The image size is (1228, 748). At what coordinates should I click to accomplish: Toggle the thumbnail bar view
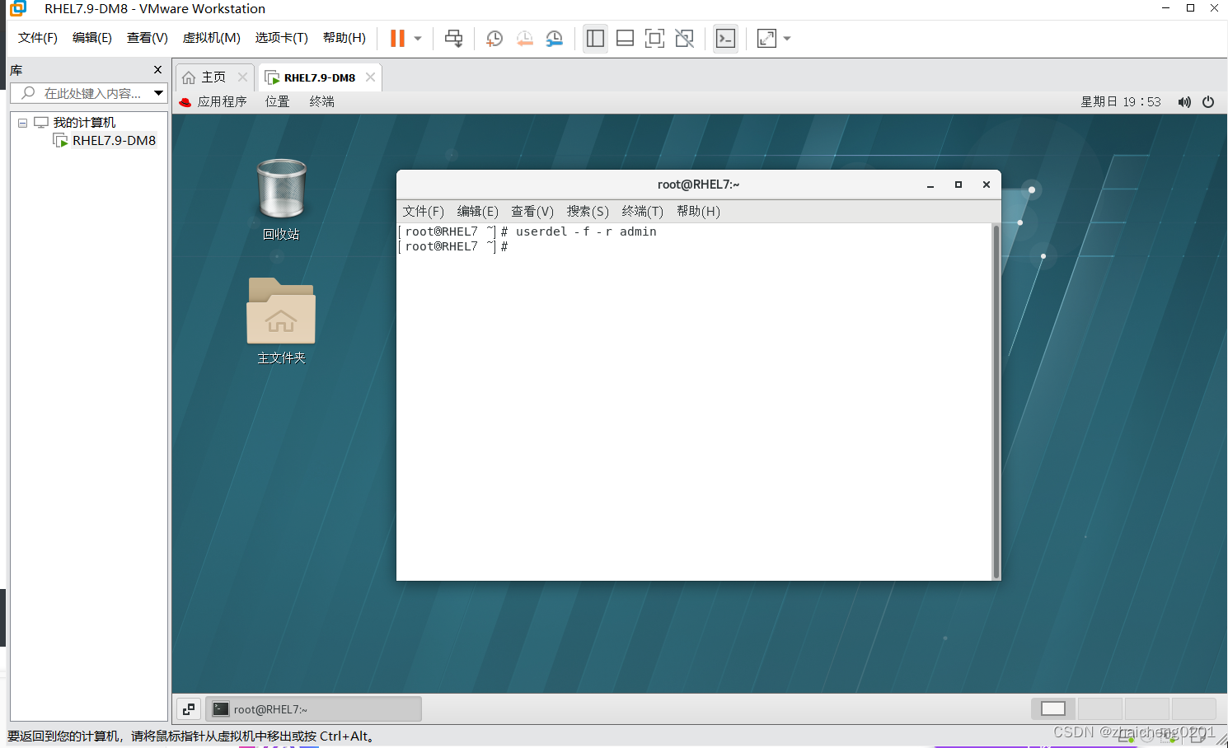pyautogui.click(x=625, y=38)
